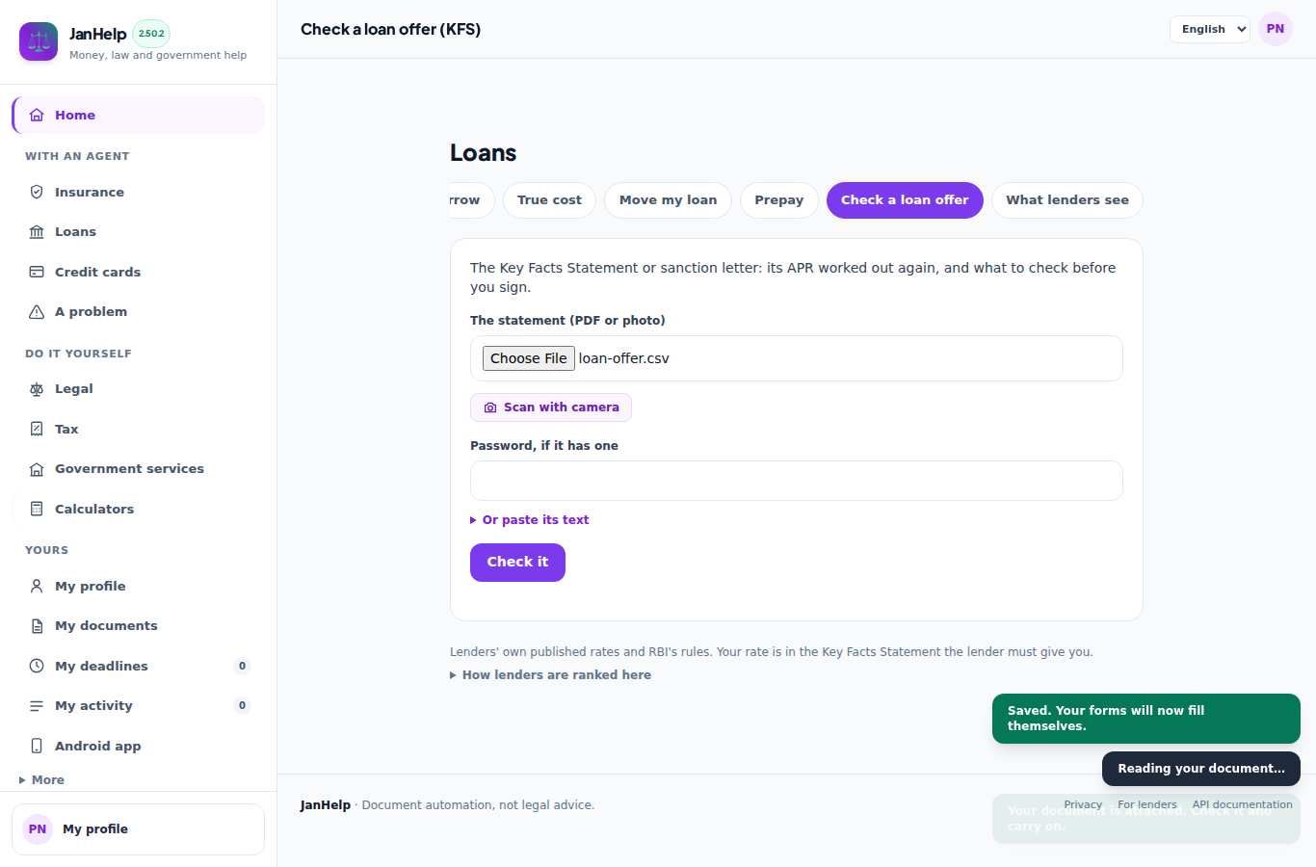Select the What lenders see tab

click(1067, 200)
